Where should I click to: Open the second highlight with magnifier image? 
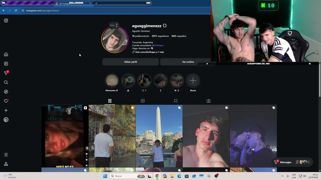tap(128, 80)
